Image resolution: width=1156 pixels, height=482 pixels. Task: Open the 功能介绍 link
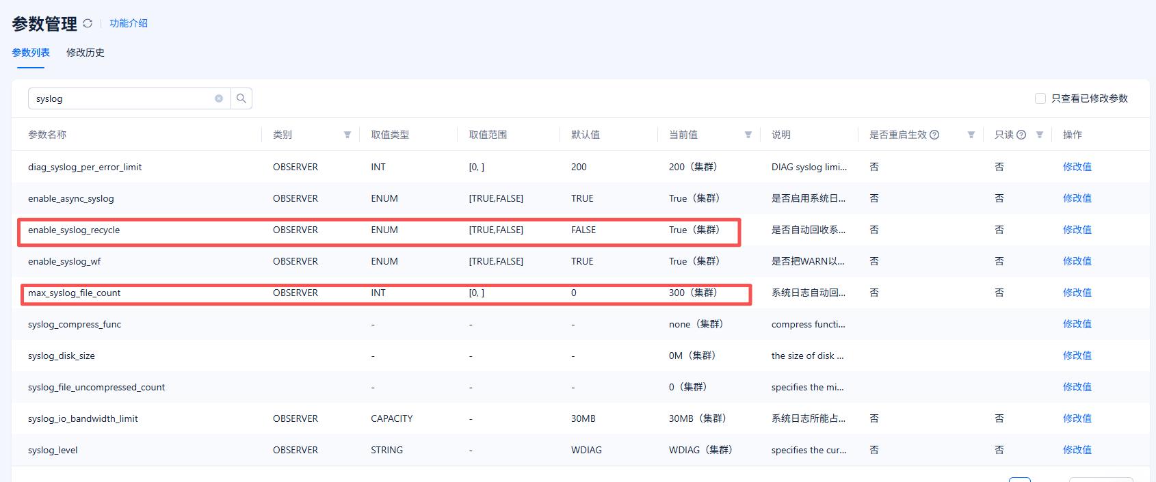point(129,23)
